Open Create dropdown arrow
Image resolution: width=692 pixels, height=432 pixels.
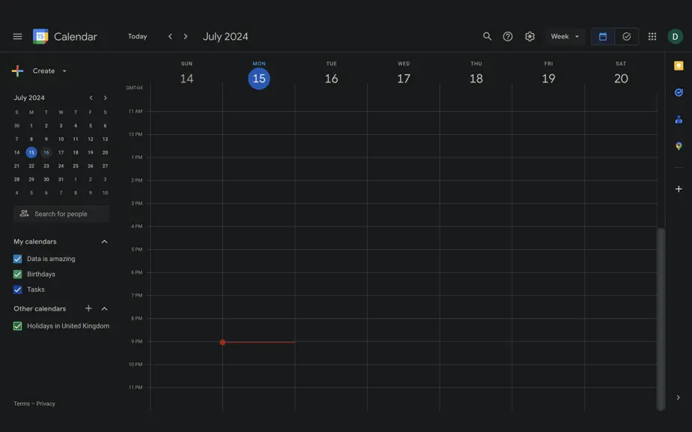coord(65,71)
